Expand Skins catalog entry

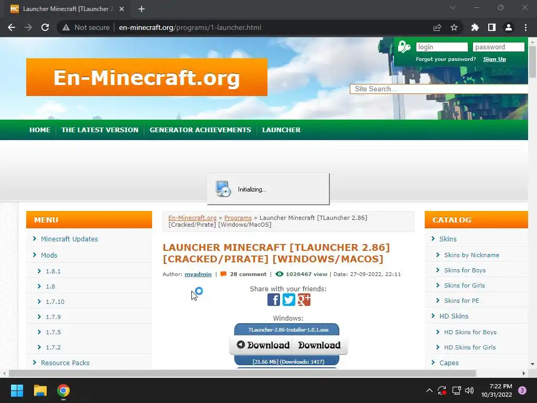point(448,239)
